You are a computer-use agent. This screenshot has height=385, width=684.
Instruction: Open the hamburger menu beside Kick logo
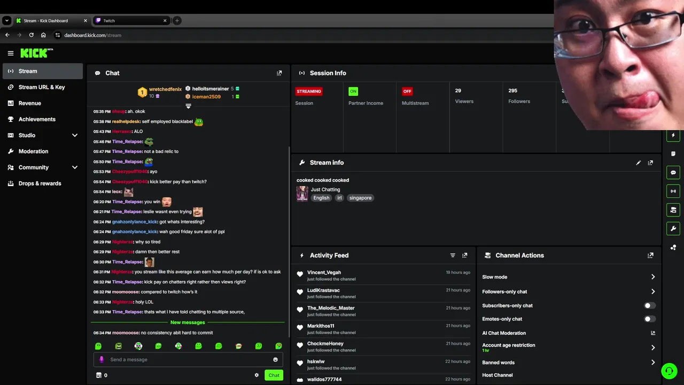[x=11, y=53]
